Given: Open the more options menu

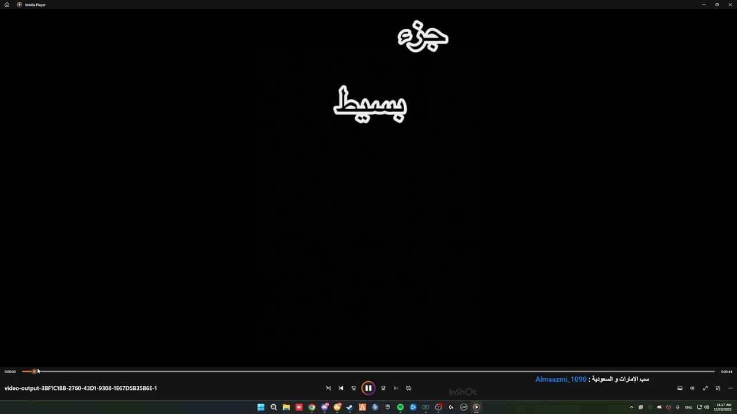Looking at the screenshot, I should point(730,388).
